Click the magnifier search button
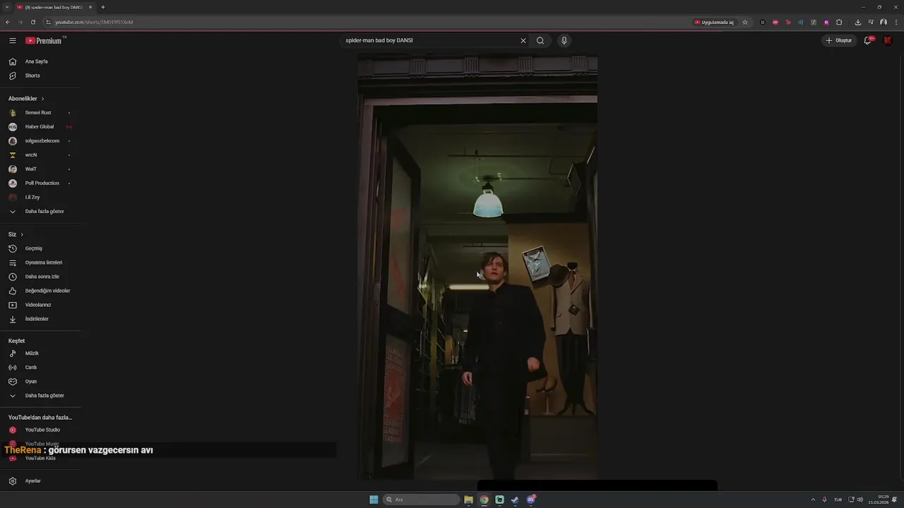 (x=540, y=40)
